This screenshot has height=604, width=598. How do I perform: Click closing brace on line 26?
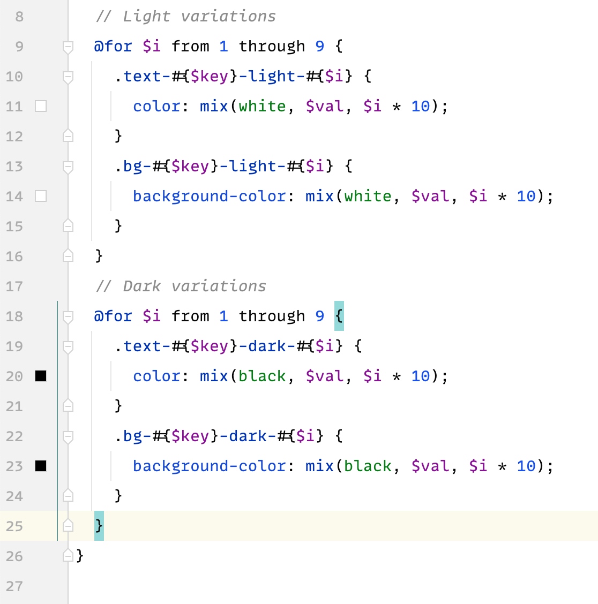(x=80, y=556)
